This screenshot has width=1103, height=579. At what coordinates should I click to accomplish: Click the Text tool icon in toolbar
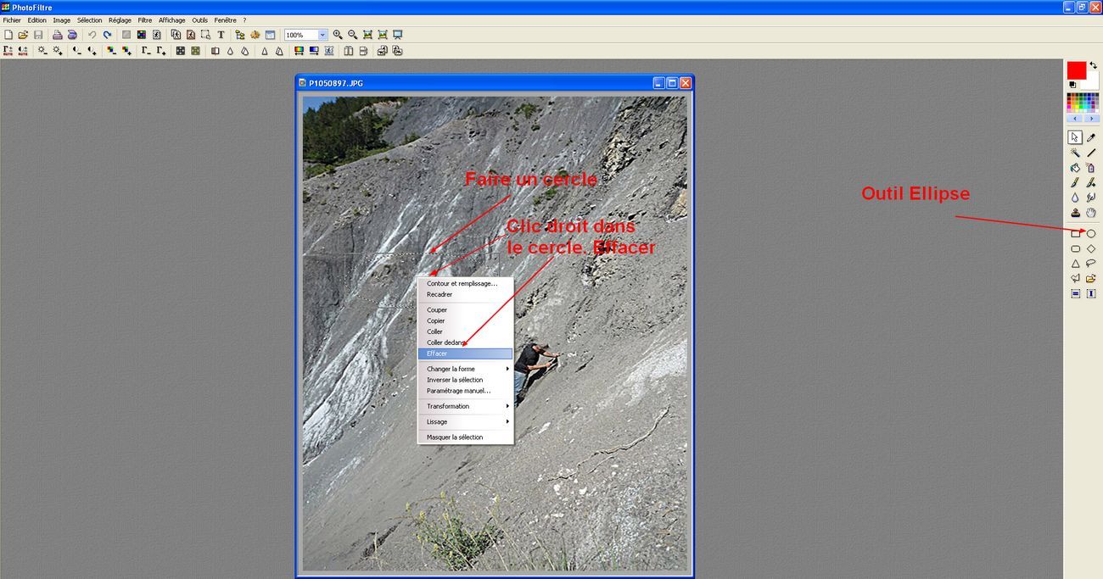point(221,35)
